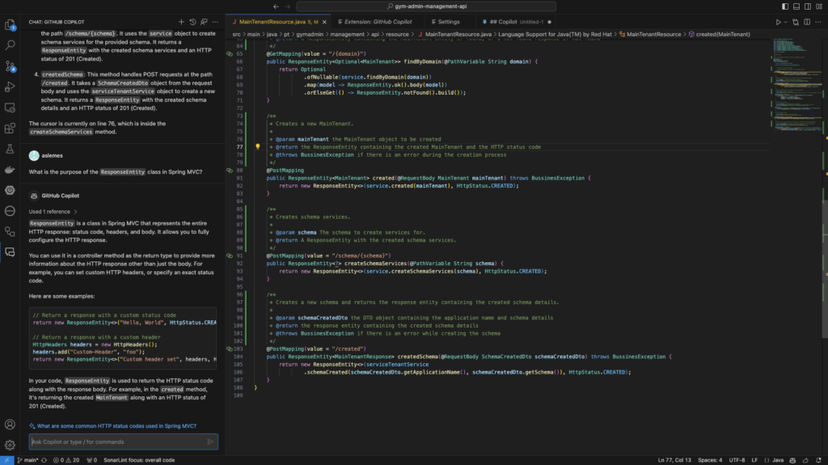Open gymadmin breadcrumb dropdown
828x465 pixels.
coord(310,34)
